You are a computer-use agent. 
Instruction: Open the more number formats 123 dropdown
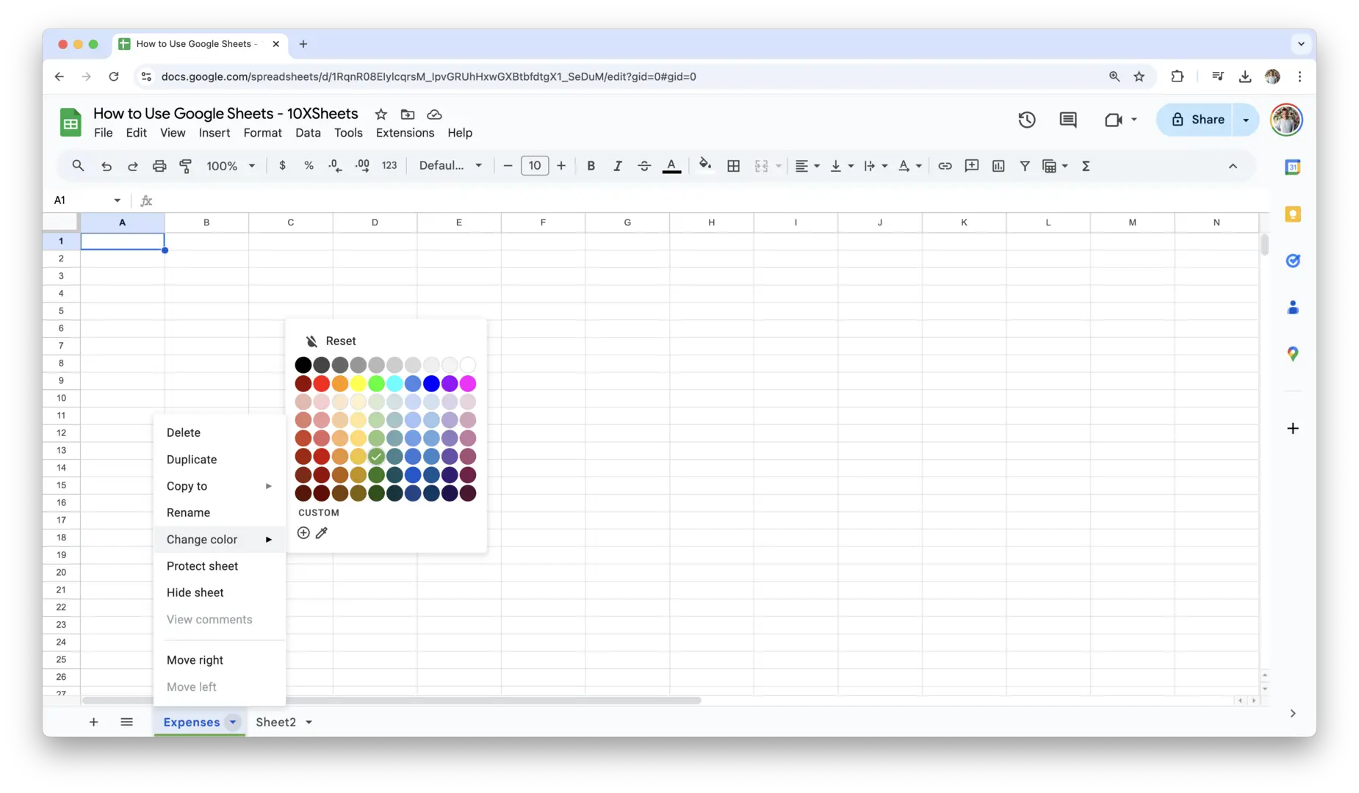389,166
